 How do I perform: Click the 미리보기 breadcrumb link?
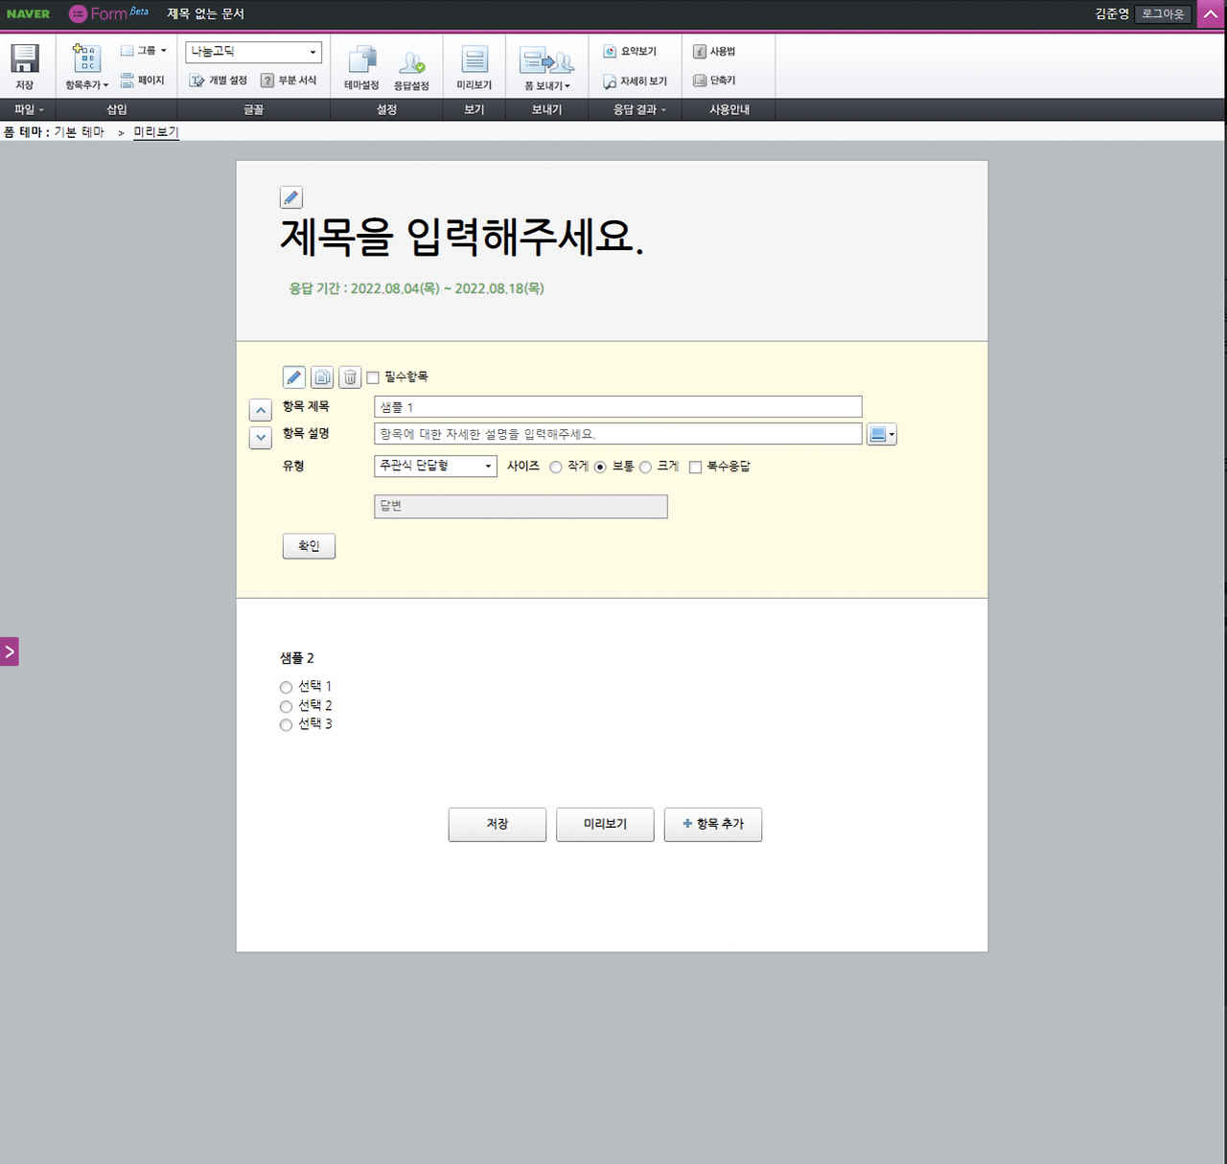click(x=155, y=132)
